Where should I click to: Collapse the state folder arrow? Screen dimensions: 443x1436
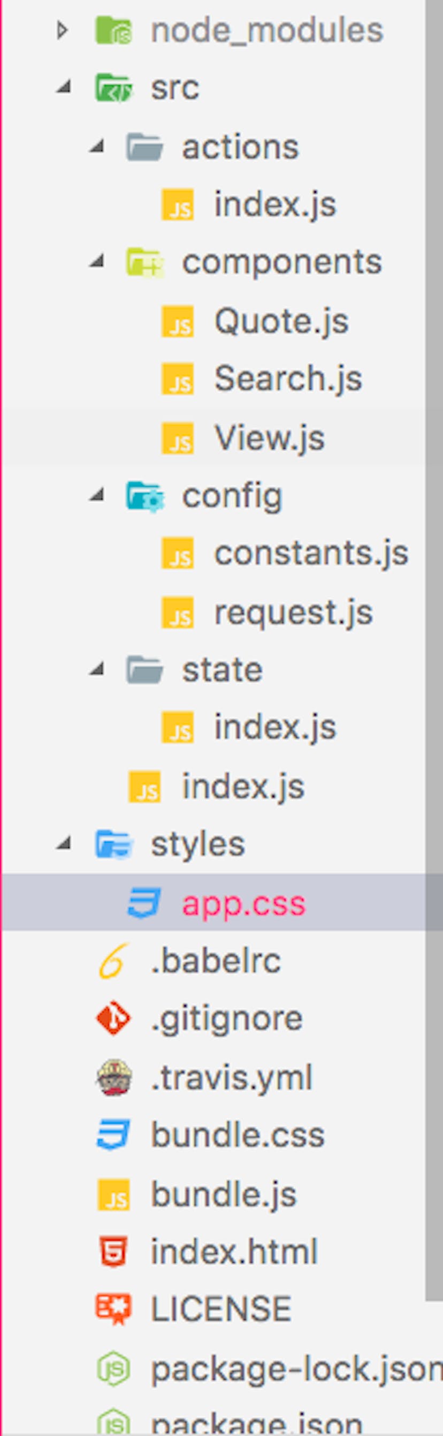(x=96, y=668)
